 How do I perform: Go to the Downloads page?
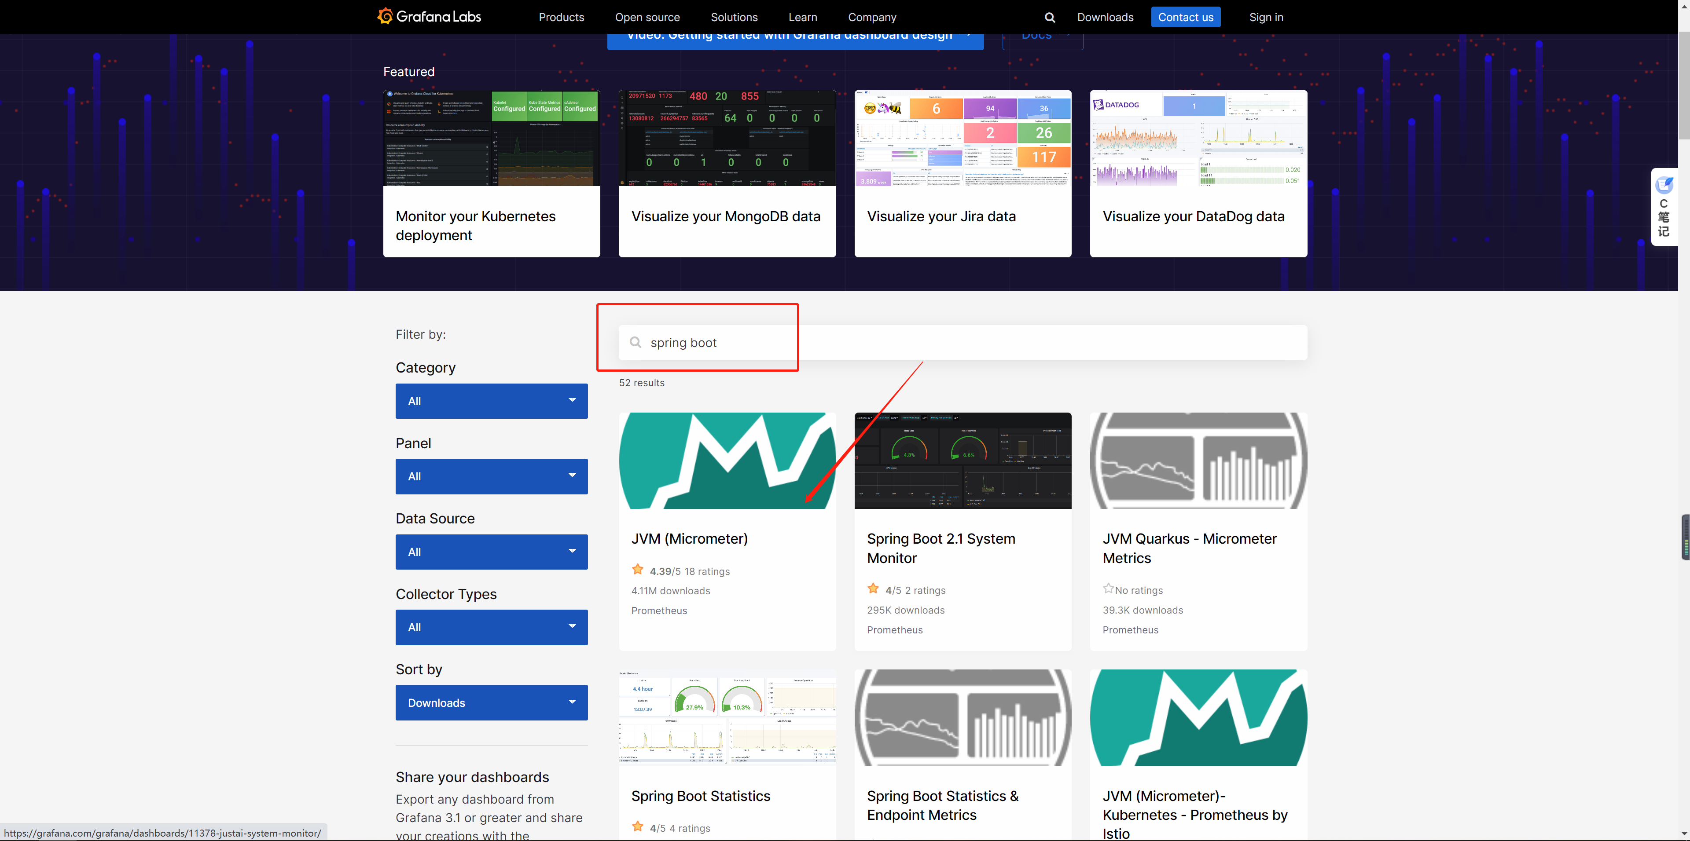point(1106,17)
